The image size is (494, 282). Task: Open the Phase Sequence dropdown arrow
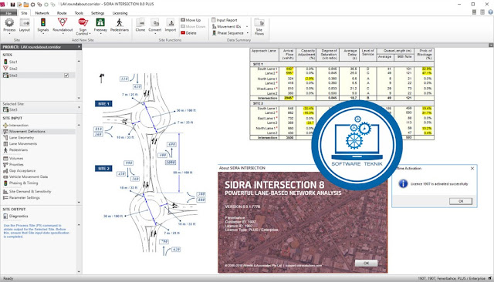(248, 33)
